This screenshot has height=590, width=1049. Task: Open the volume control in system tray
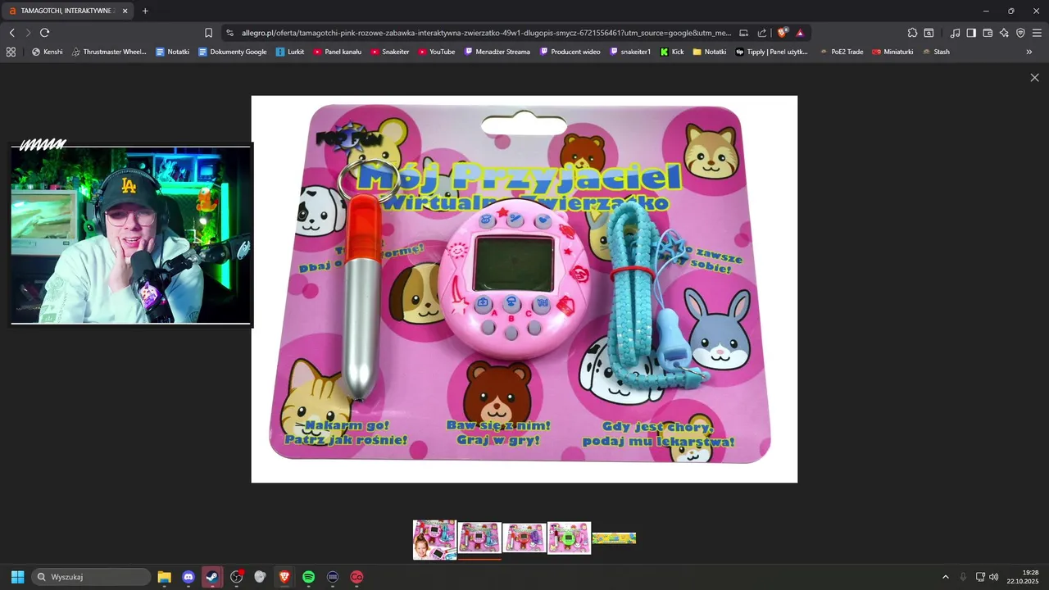[x=994, y=577]
